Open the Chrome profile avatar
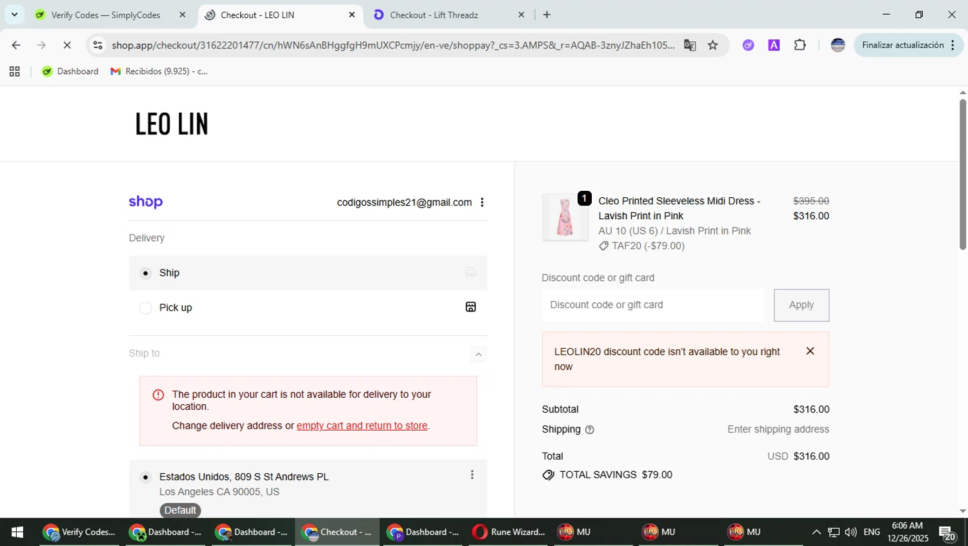Screen dimensions: 968x546 pyautogui.click(x=838, y=45)
